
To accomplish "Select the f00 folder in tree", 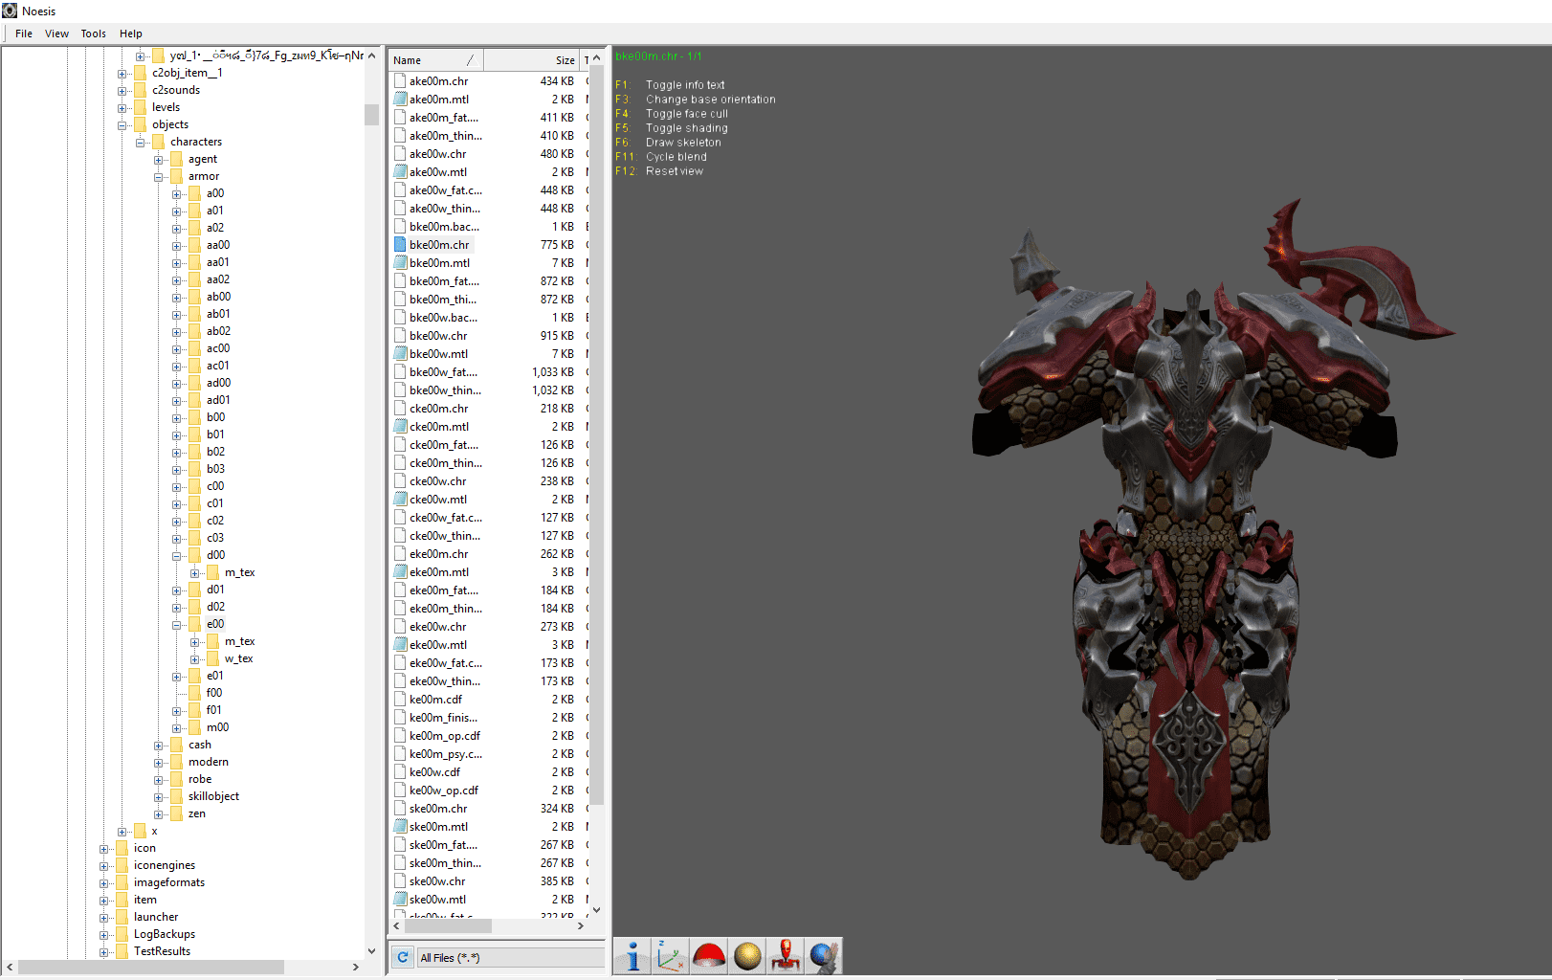I will tap(214, 693).
